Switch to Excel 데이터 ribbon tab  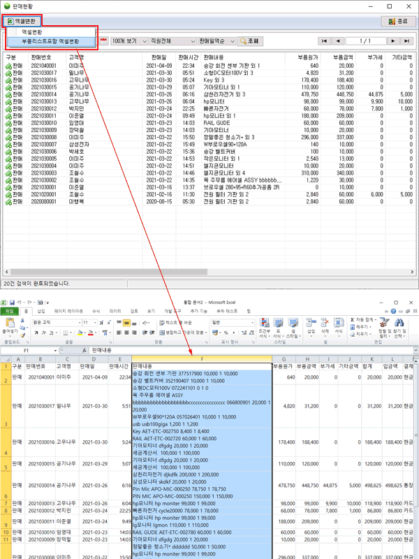pos(115,311)
